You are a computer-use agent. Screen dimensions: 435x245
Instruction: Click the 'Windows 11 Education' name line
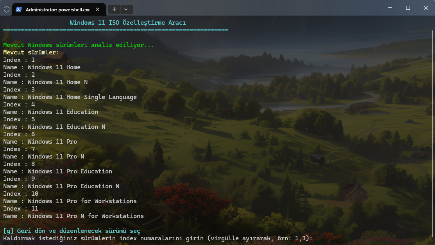pyautogui.click(x=50, y=112)
